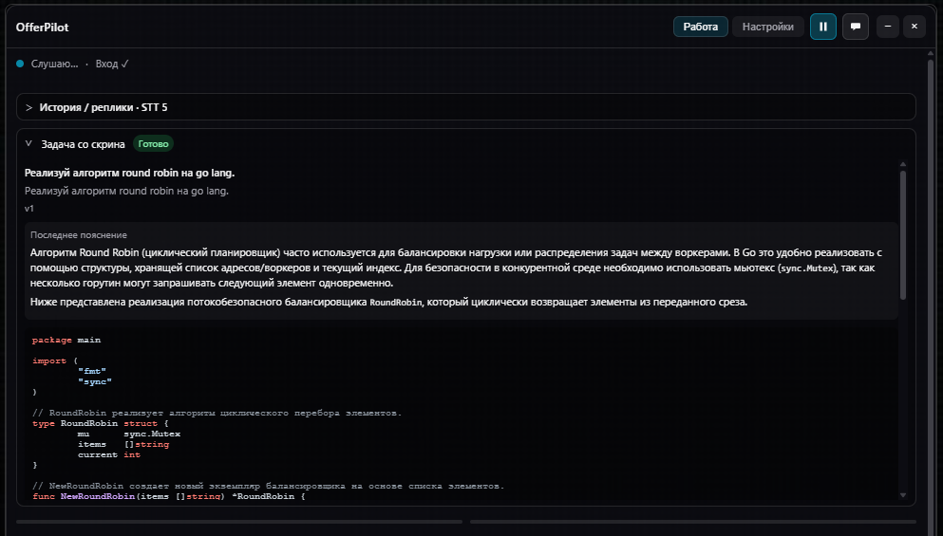This screenshot has height=536, width=943.
Task: Click the package main code line
Action: (66, 341)
